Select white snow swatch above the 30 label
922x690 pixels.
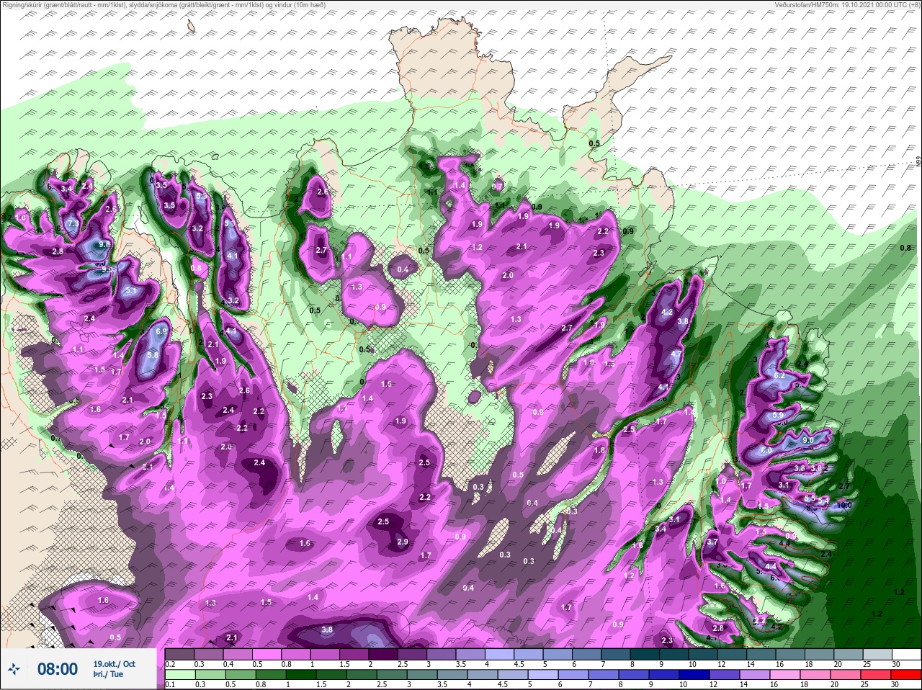point(907,654)
